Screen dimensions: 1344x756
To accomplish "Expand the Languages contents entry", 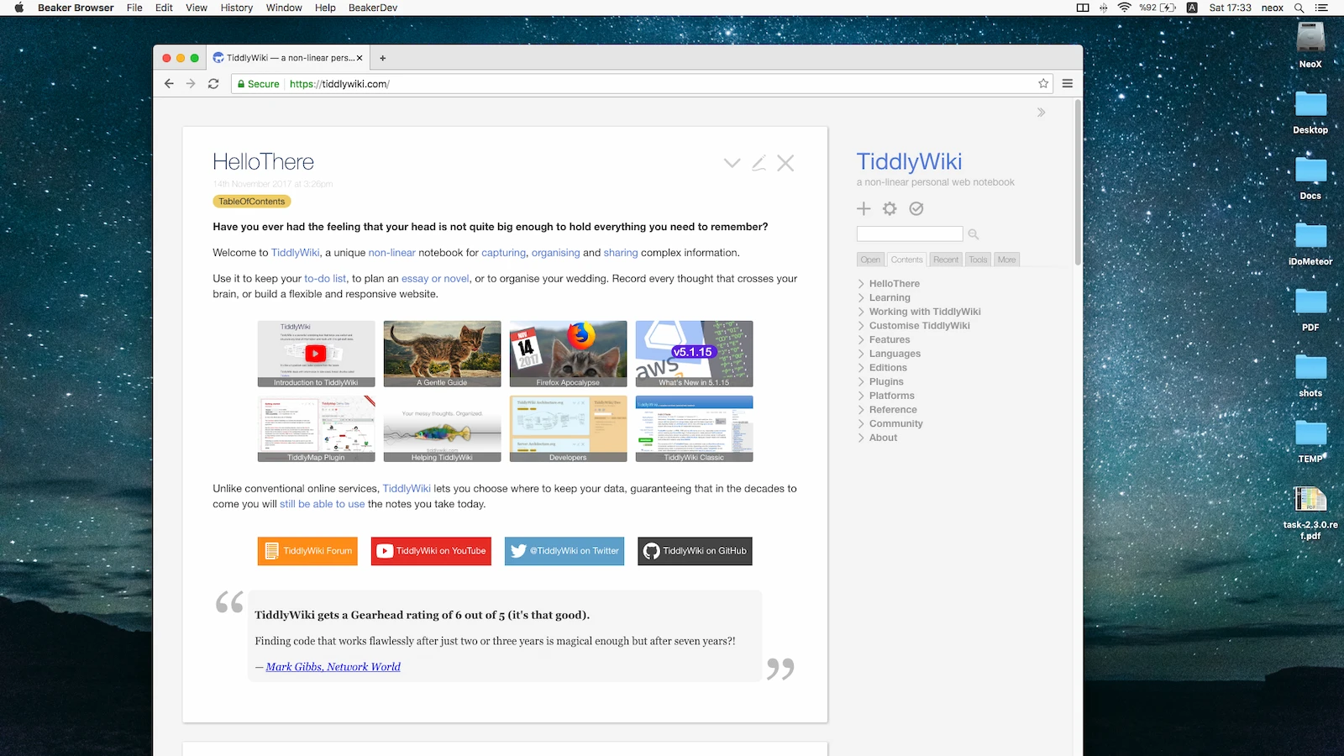I will [x=861, y=354].
